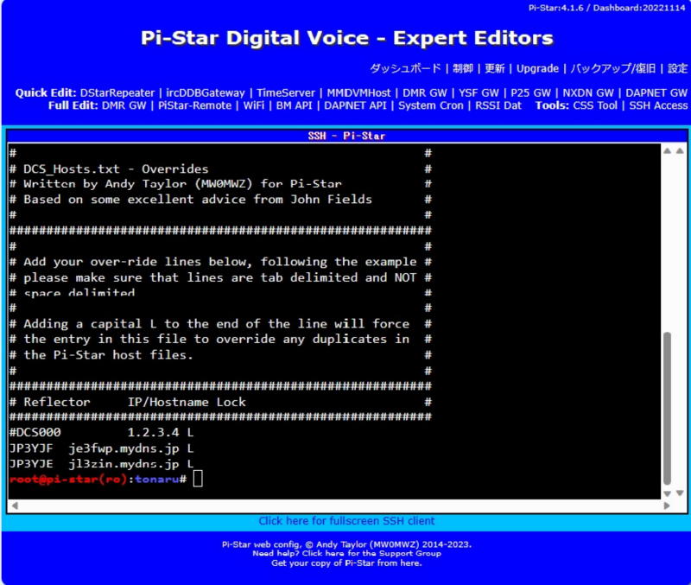Open the DAPNET API editor
691x585 pixels.
(x=355, y=105)
